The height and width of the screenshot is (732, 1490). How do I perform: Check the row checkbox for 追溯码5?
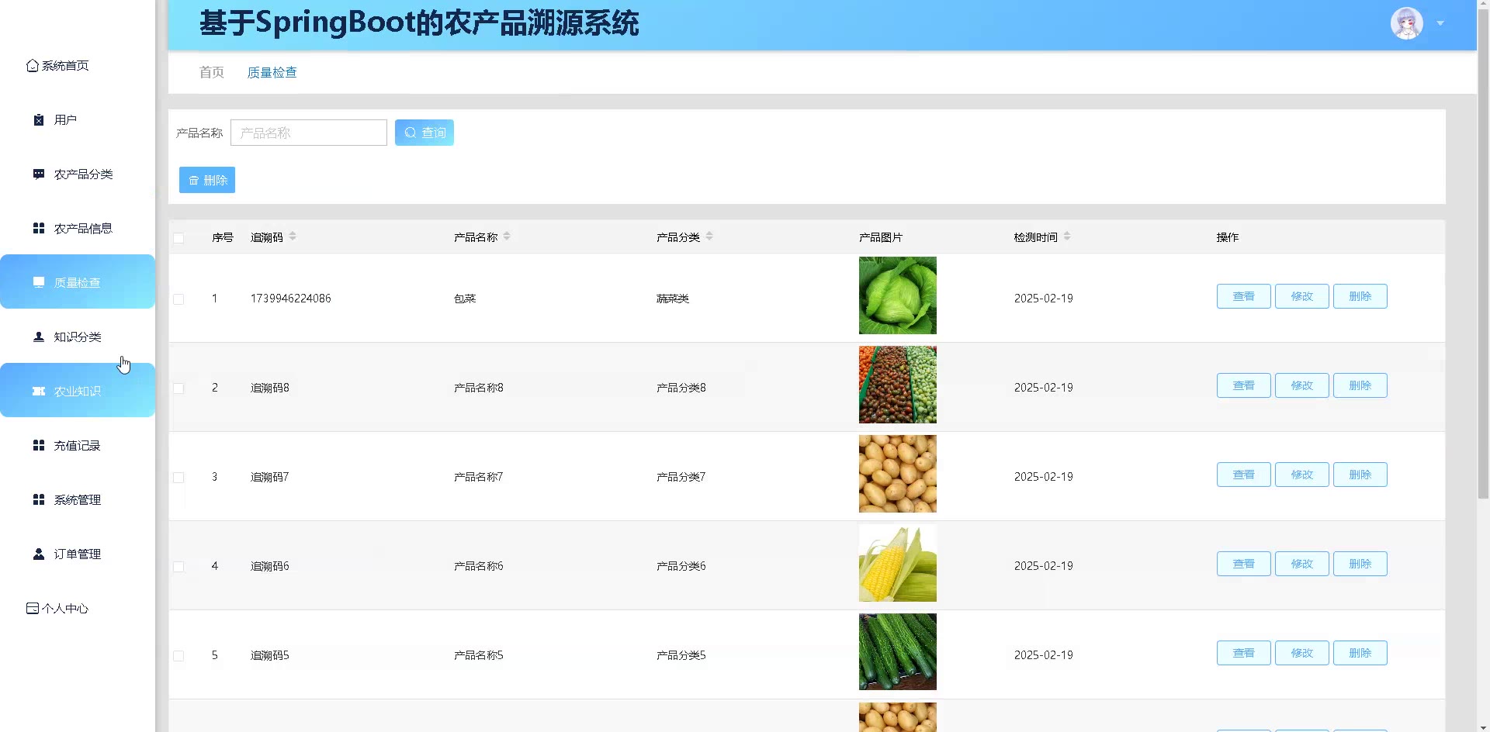(x=178, y=656)
